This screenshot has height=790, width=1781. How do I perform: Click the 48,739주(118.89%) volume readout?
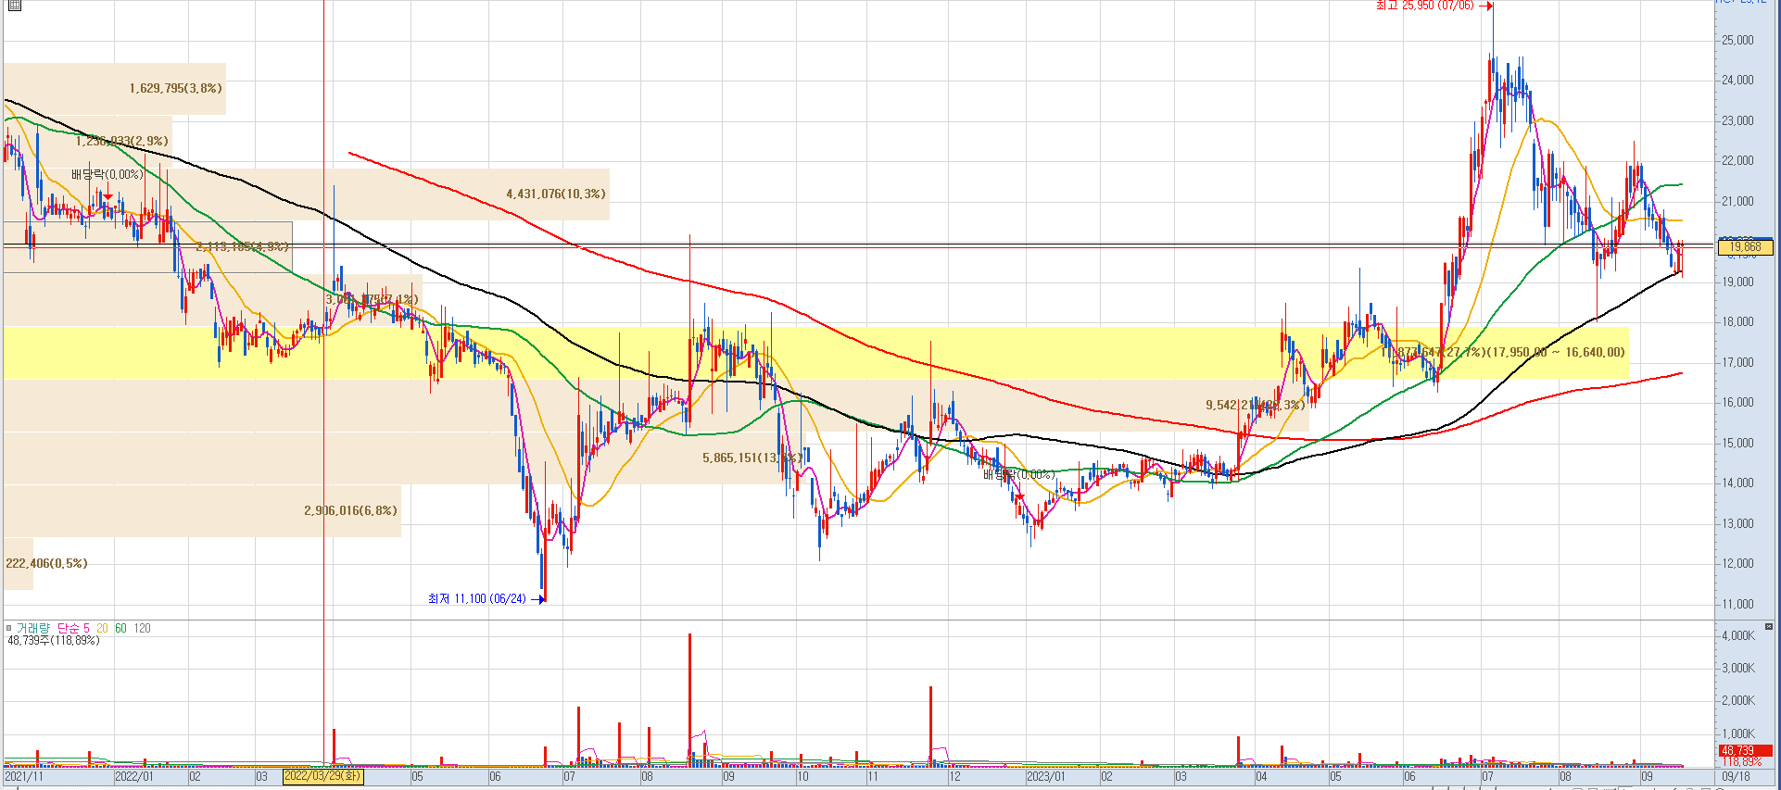coord(53,641)
